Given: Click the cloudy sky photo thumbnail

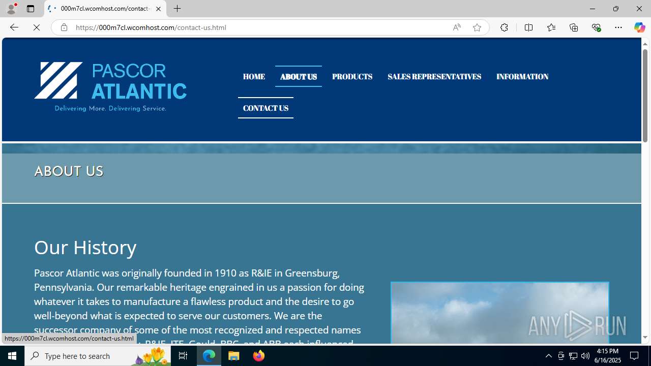Looking at the screenshot, I should (499, 313).
